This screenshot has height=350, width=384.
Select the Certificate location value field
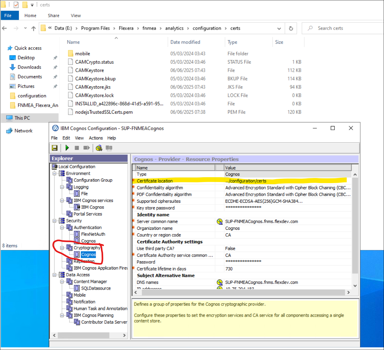pos(288,181)
